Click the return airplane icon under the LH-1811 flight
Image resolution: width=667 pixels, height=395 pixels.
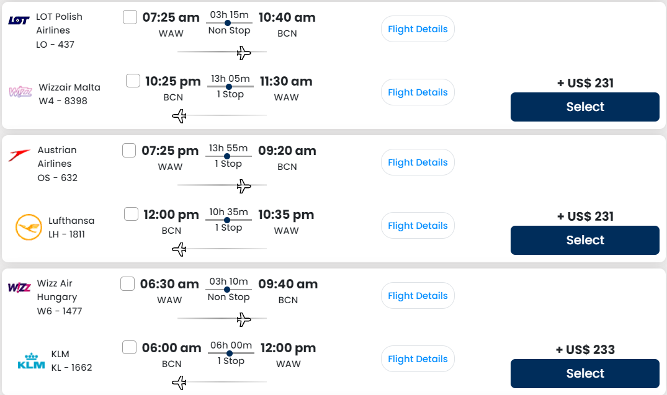179,249
